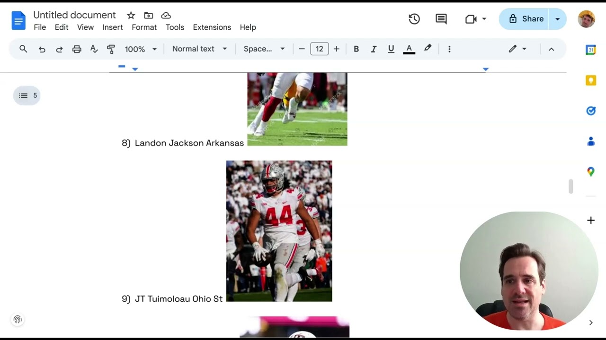Check cloud save status icon

[166, 16]
